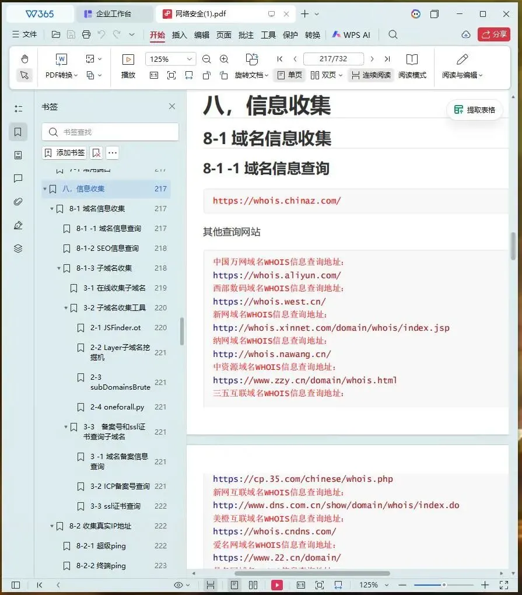Collapse the 8-1-3 子域名收集 bookmark

point(59,268)
